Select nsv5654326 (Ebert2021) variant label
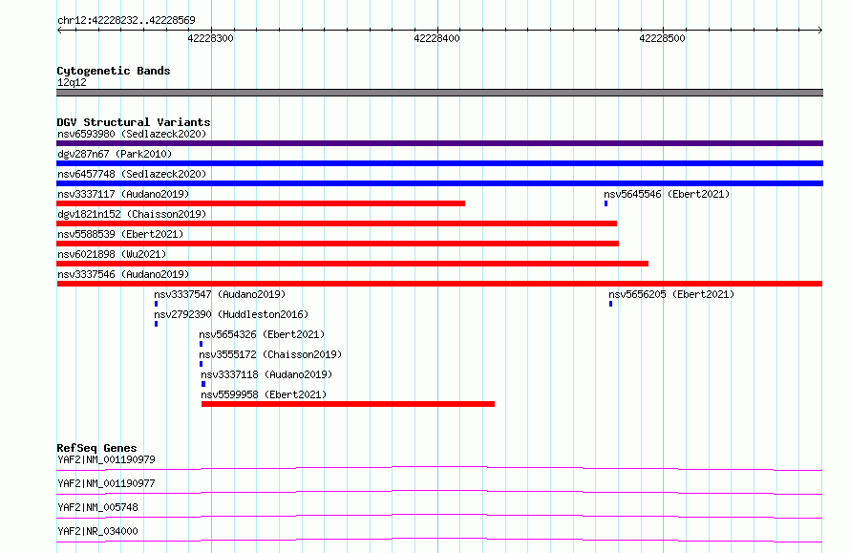The width and height of the screenshot is (850, 553). (x=262, y=334)
